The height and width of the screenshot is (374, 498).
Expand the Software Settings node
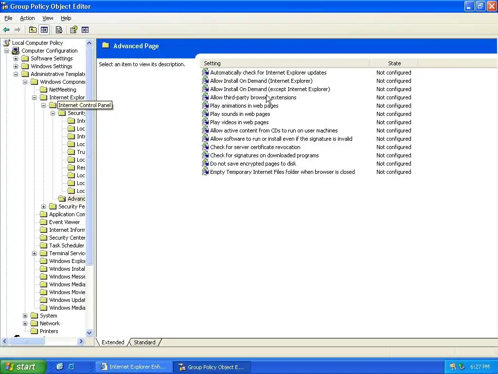[x=16, y=58]
